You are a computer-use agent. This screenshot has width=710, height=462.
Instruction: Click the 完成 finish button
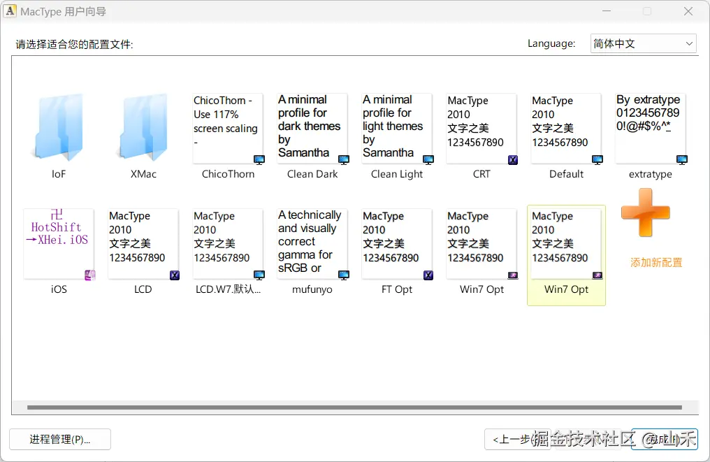[x=665, y=440]
